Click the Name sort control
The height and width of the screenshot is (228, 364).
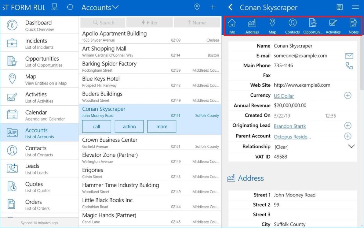coord(197,22)
